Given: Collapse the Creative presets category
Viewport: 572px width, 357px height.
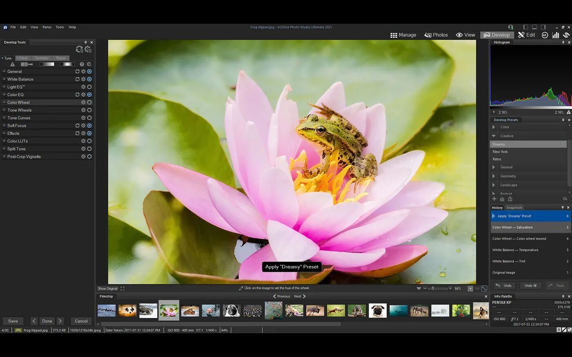Looking at the screenshot, I should point(494,136).
